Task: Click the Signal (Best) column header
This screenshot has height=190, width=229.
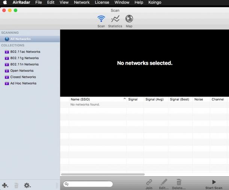Action: click(x=180, y=99)
